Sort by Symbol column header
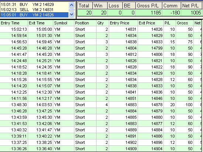 pyautogui.click(x=64, y=23)
